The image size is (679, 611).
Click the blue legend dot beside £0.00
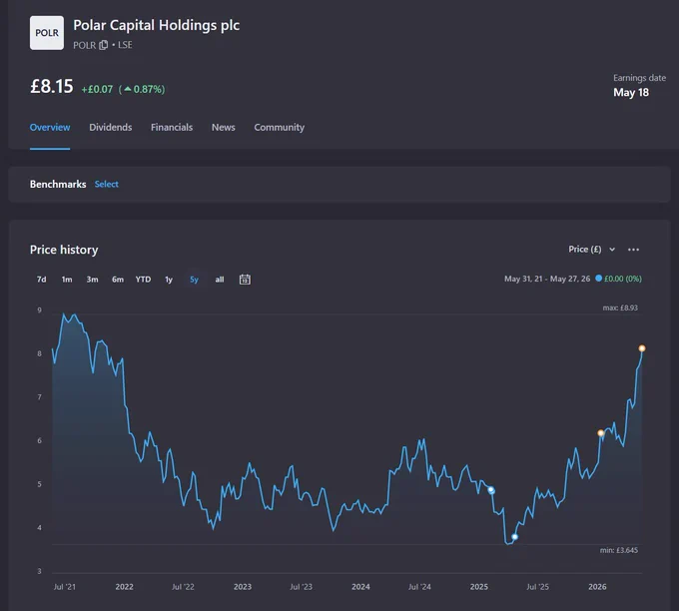tap(598, 279)
